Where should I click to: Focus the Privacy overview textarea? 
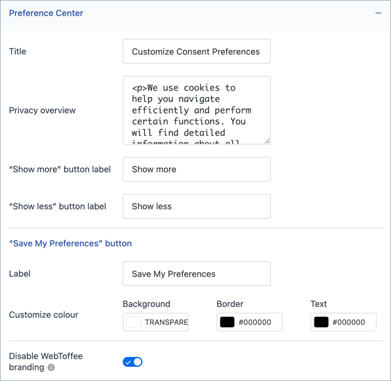[197, 110]
